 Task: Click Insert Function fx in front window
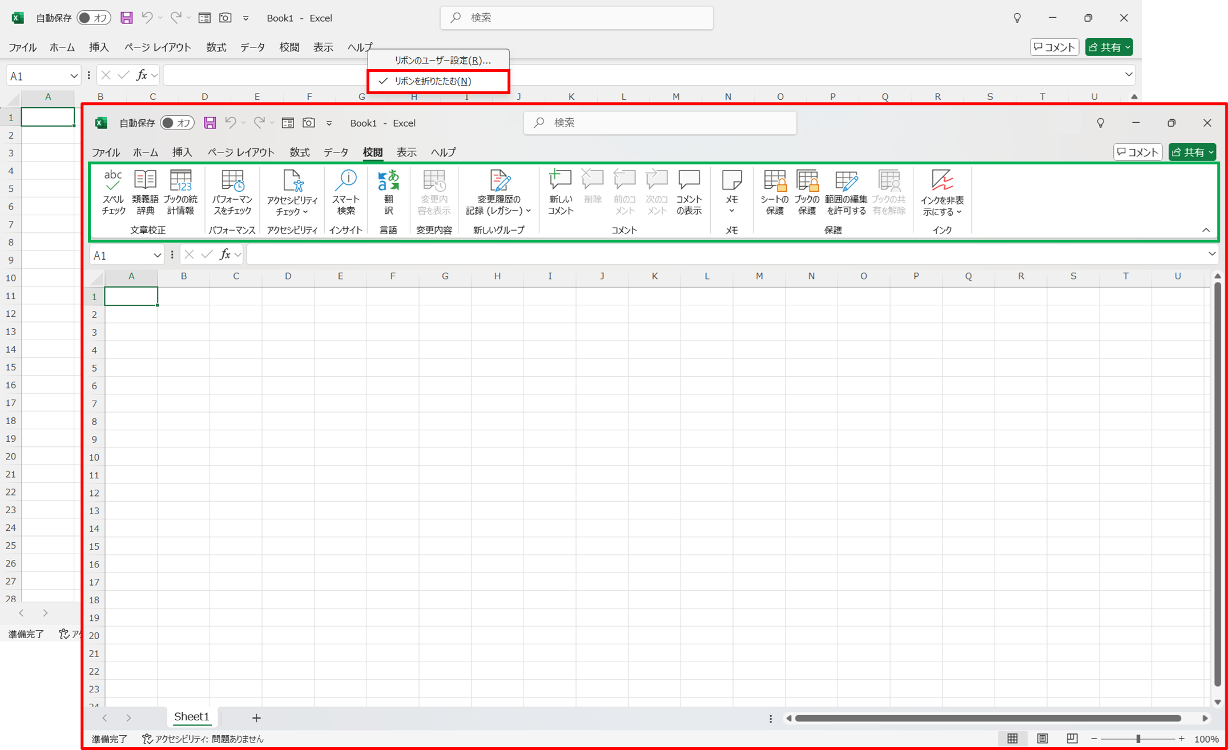pos(225,255)
